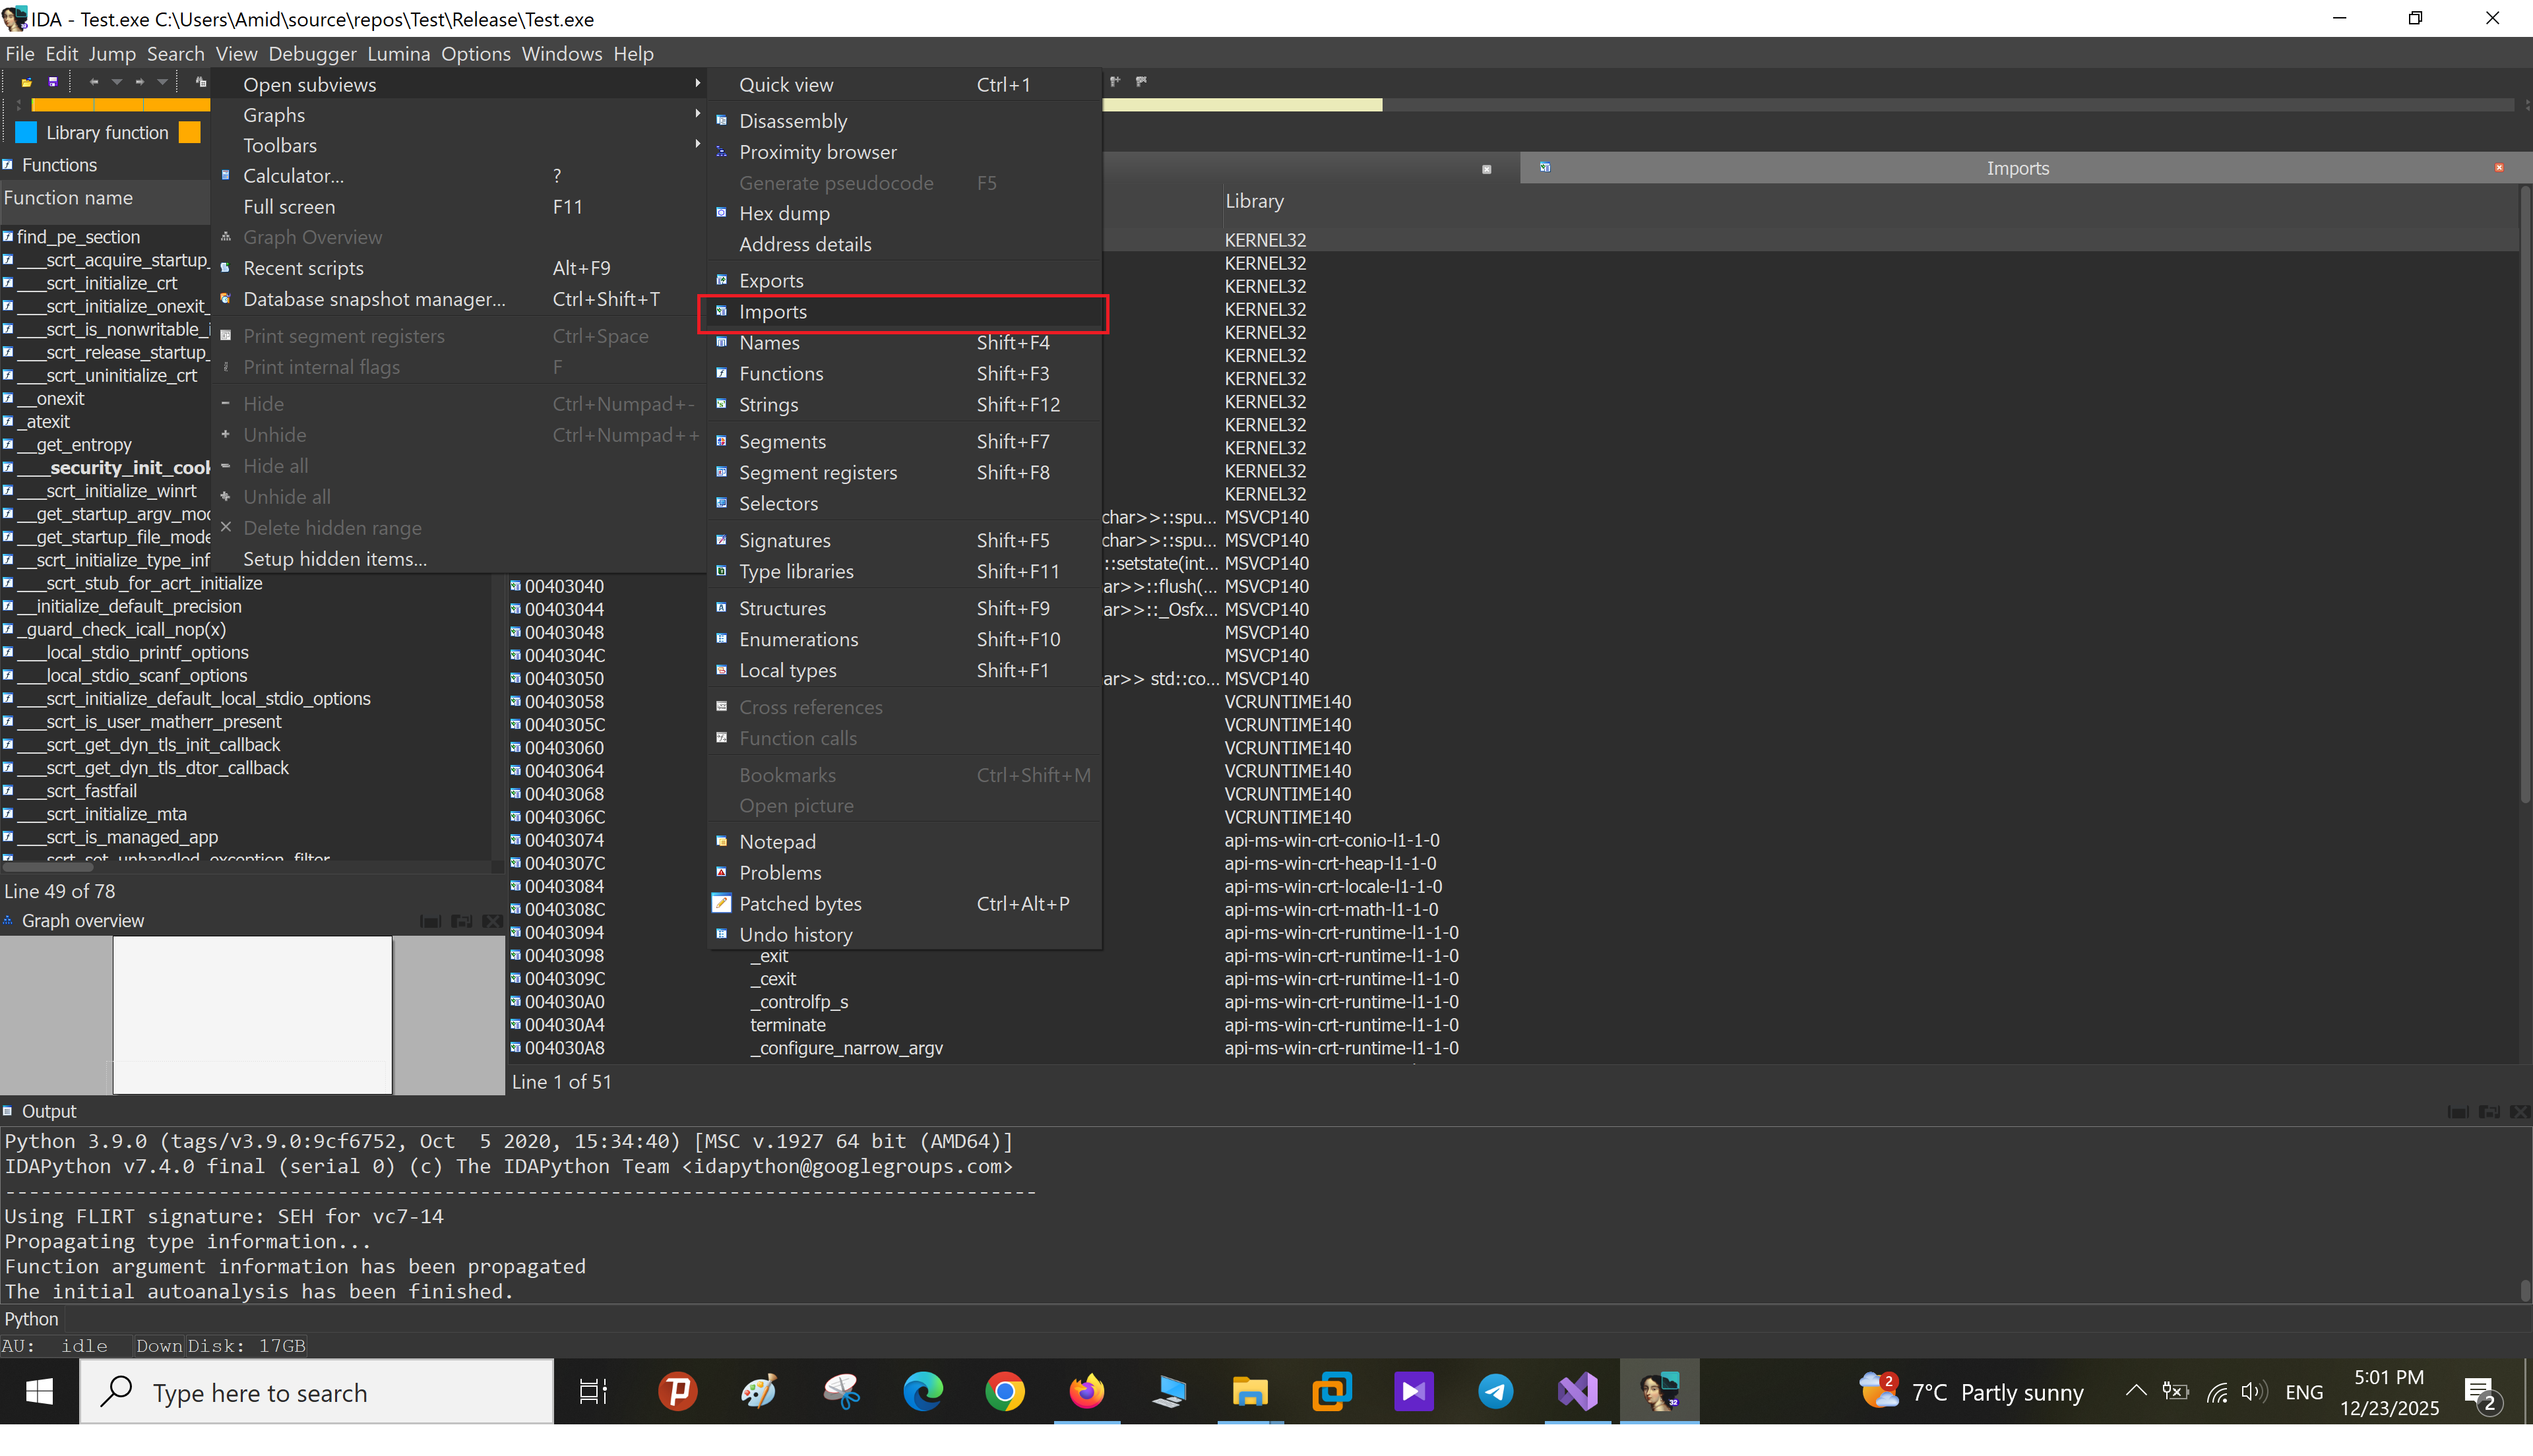
Task: Open Calculator from the View menu
Action: [x=293, y=176]
